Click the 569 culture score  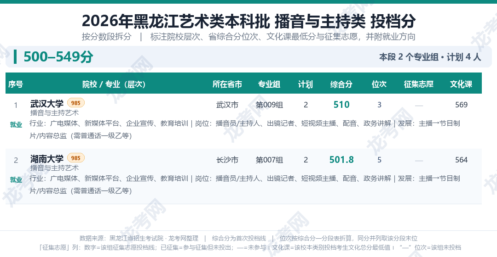(x=461, y=105)
